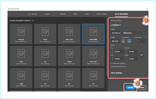Select the Letter preset
Screen dimensions: 156x99
[21, 56]
